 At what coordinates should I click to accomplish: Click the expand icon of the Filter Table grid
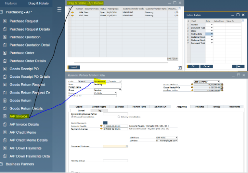(243, 21)
